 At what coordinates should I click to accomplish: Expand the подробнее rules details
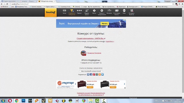110,41
